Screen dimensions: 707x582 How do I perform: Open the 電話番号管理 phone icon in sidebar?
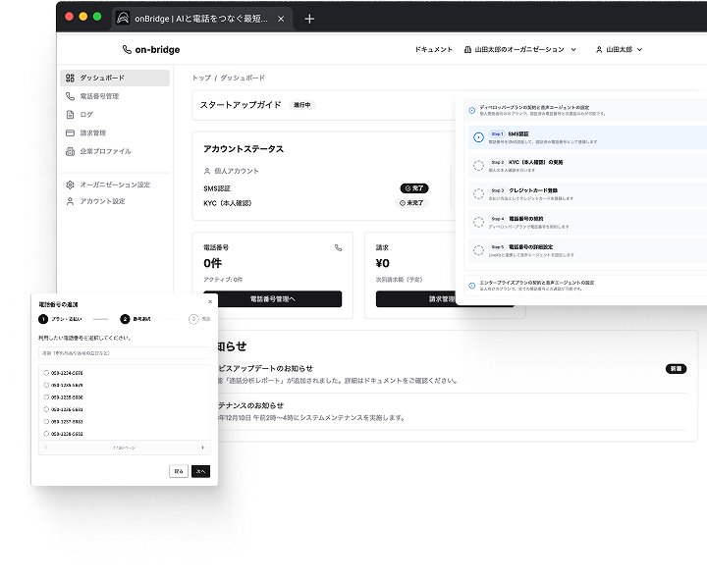tap(70, 96)
